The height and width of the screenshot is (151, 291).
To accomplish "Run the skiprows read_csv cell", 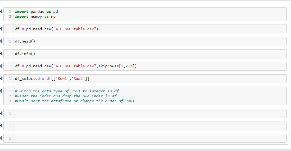I will tap(1, 66).
